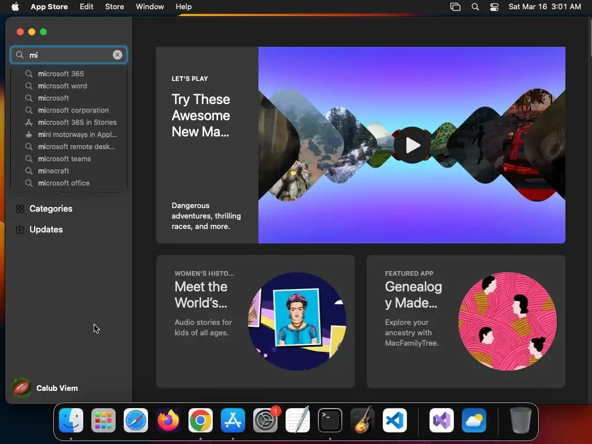Launch Safari from the Dock
Screen dimensions: 592x444
(x=136, y=420)
